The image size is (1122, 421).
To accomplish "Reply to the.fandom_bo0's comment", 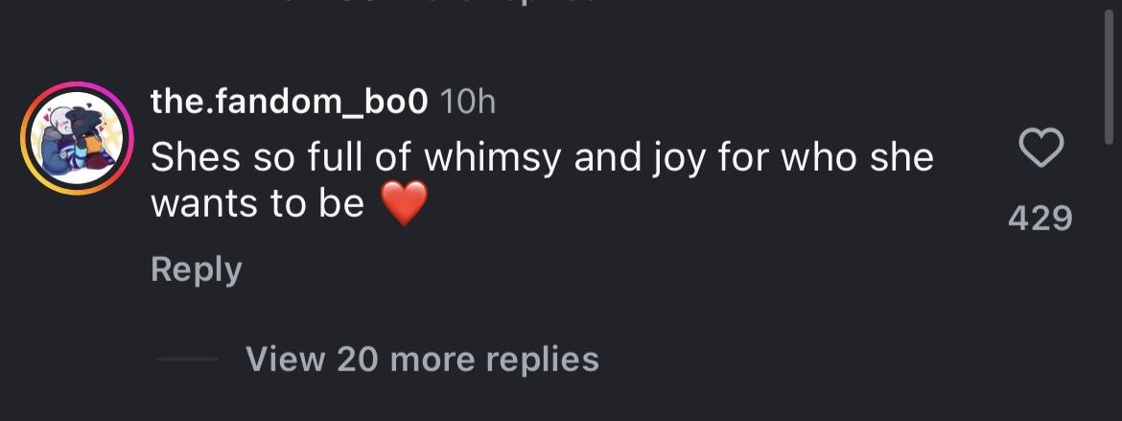I will (x=196, y=270).
